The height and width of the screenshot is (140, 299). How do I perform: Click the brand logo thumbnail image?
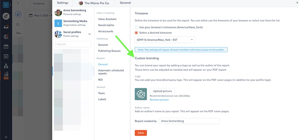click(x=141, y=94)
